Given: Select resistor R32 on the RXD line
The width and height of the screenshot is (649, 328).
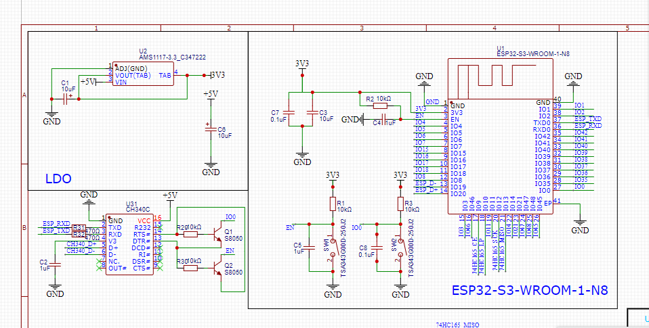Looking at the screenshot, I should tap(79, 234).
